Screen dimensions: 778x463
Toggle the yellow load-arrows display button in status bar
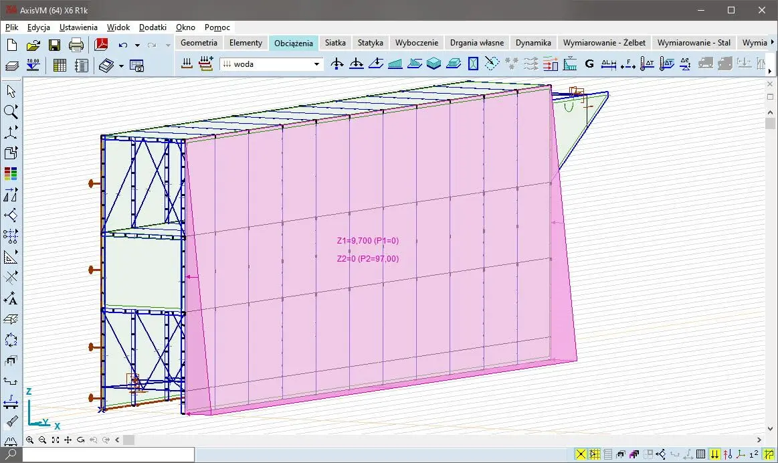pos(714,455)
